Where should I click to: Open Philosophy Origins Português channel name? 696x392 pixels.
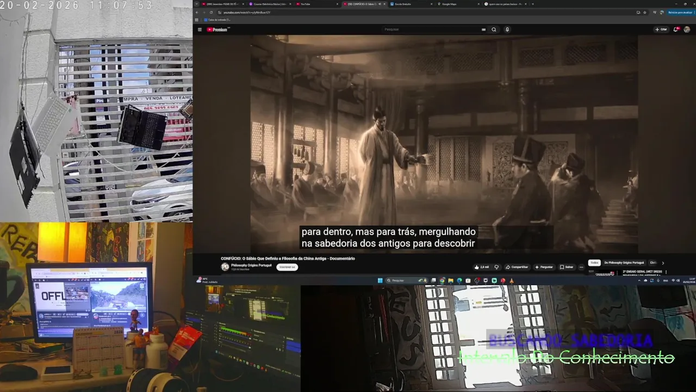tap(251, 265)
